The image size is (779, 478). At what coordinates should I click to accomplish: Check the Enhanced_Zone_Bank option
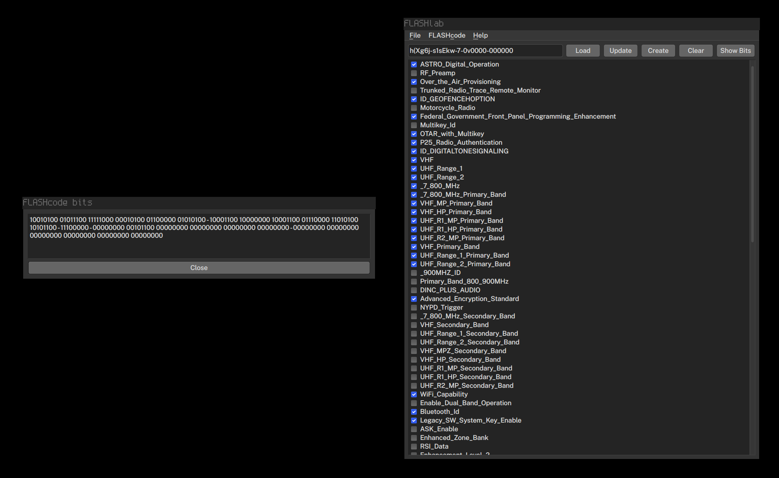[414, 437]
